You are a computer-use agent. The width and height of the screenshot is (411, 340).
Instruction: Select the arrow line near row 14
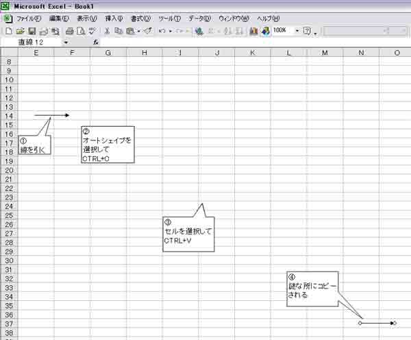click(x=51, y=115)
